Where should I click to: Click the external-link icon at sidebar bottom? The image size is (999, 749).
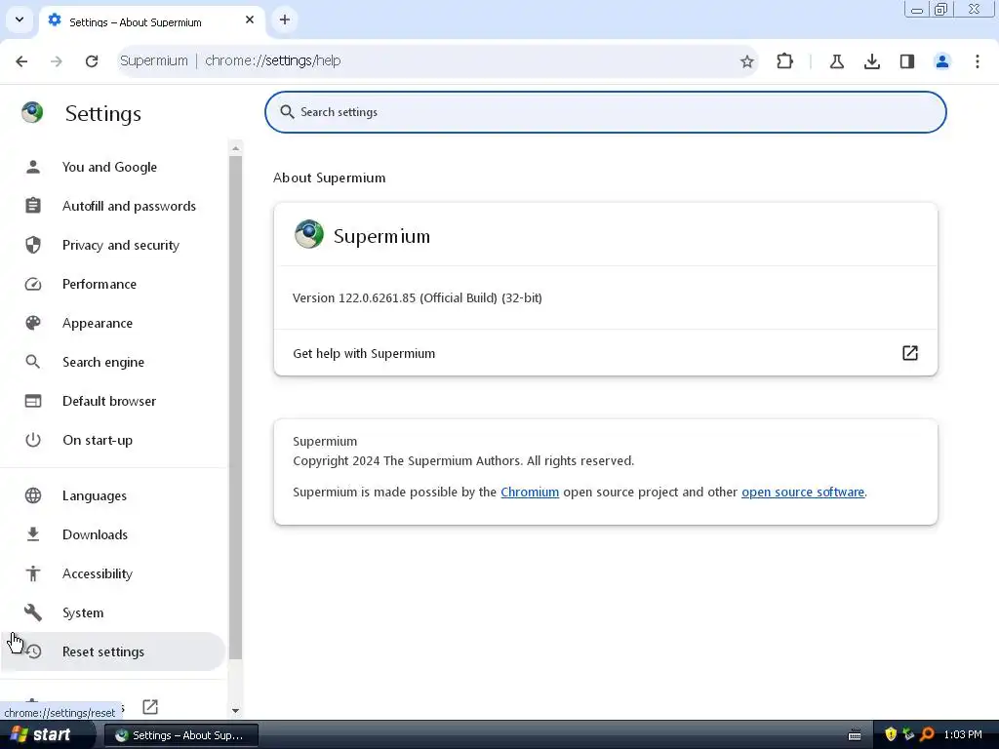(x=150, y=706)
